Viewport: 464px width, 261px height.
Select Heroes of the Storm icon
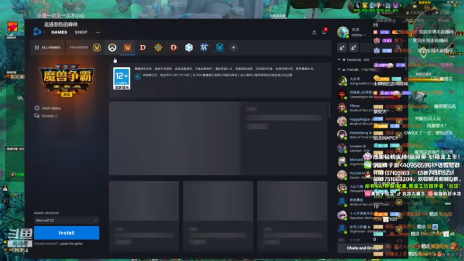pyautogui.click(x=189, y=48)
